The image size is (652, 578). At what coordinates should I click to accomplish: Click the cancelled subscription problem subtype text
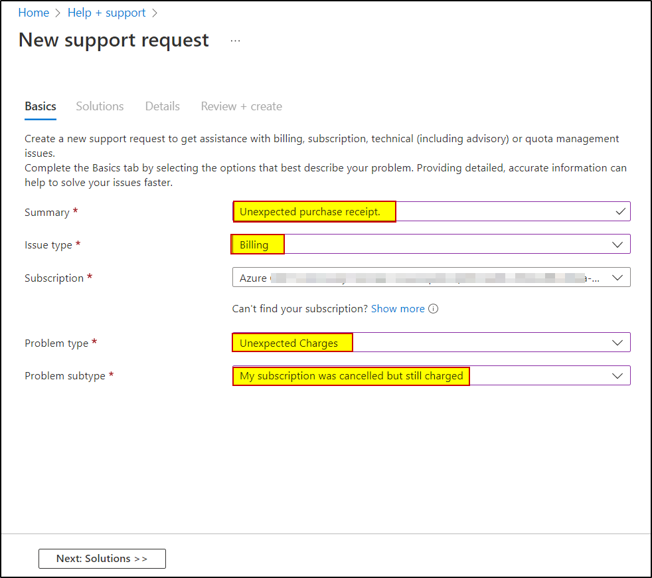click(x=351, y=375)
